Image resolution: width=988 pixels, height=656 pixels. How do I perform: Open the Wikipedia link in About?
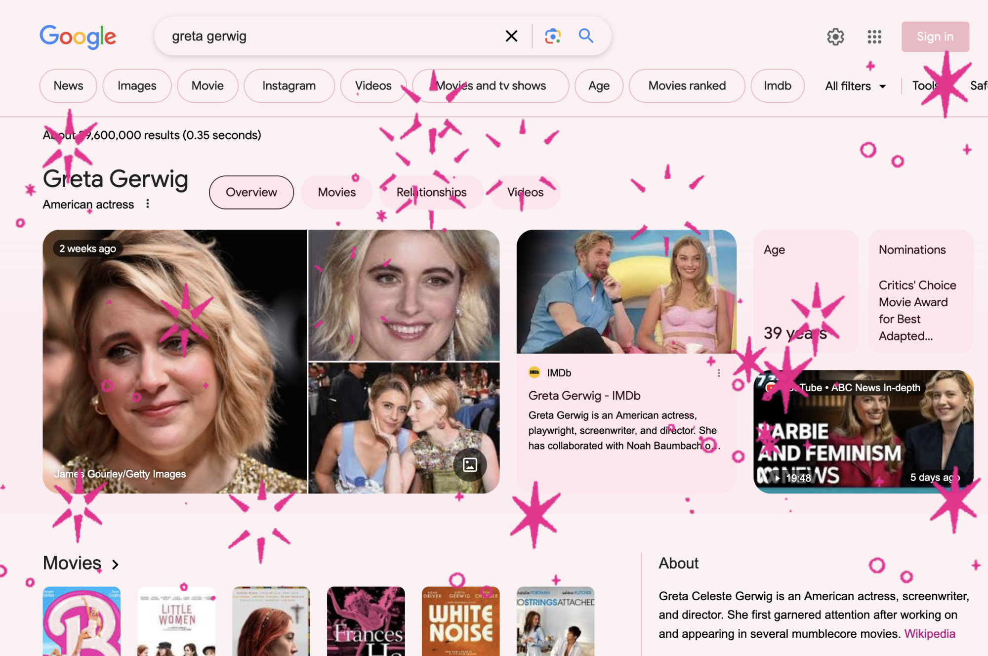[929, 634]
